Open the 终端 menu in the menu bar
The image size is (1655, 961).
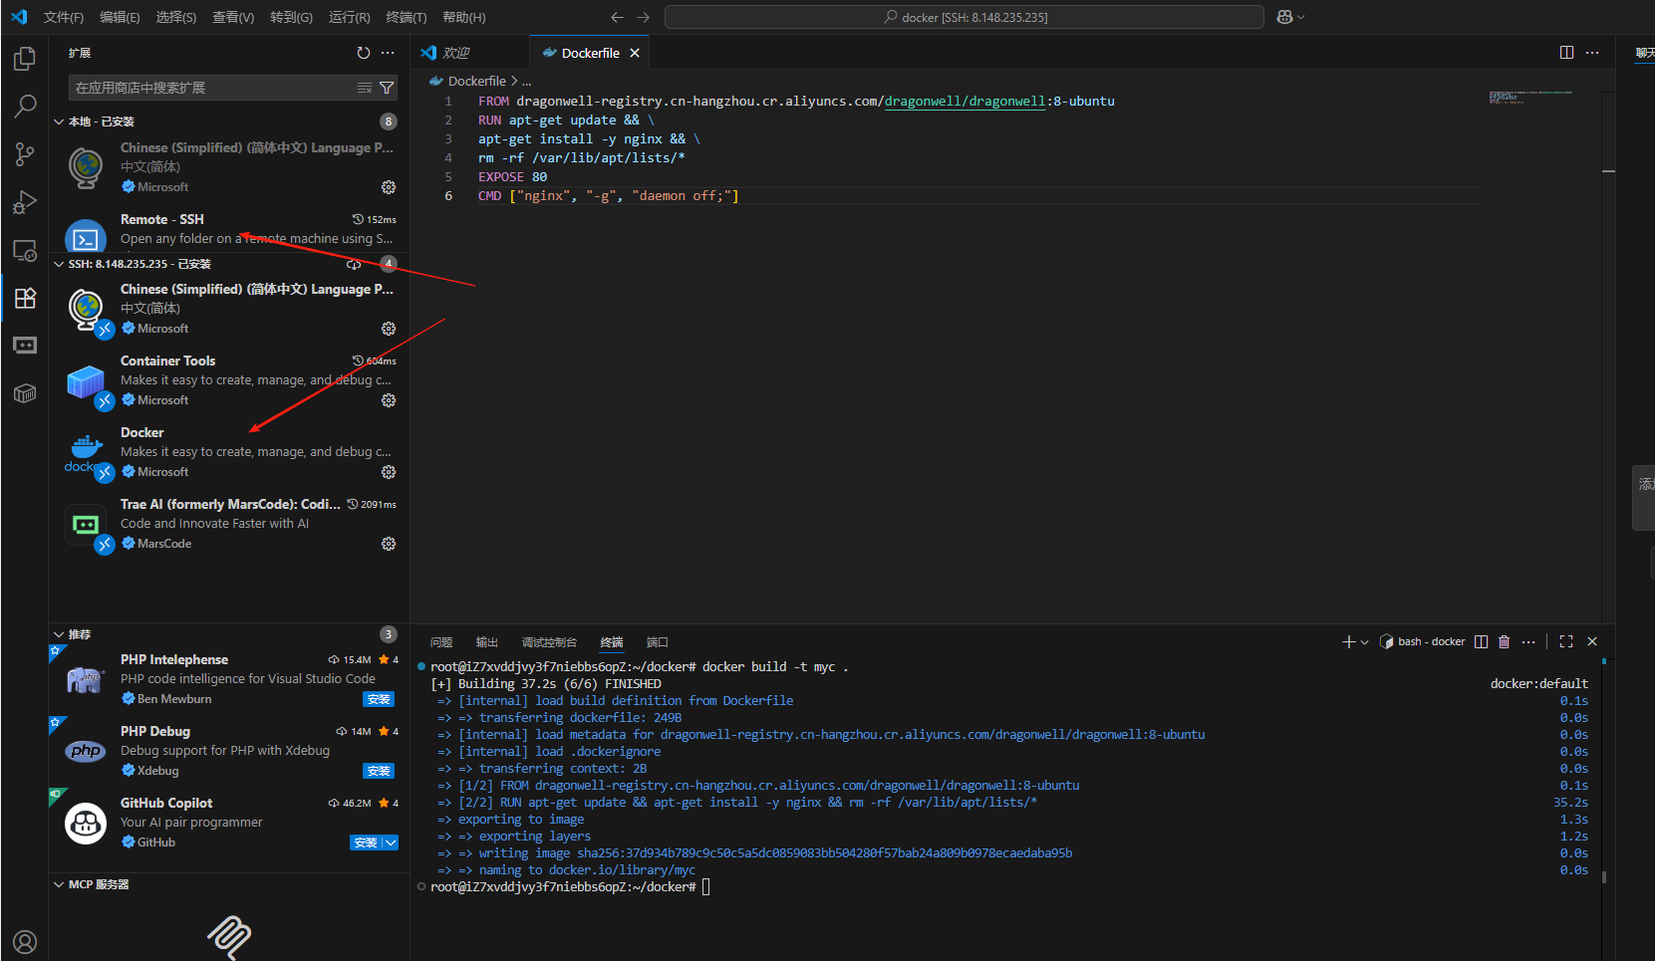coord(406,16)
